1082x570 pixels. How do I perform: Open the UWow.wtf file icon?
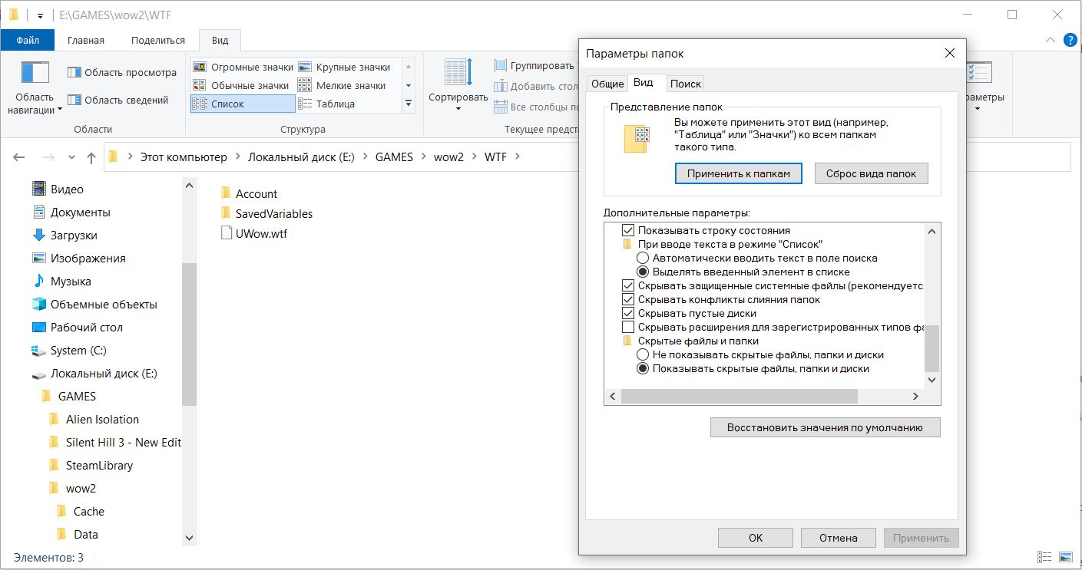pyautogui.click(x=226, y=233)
